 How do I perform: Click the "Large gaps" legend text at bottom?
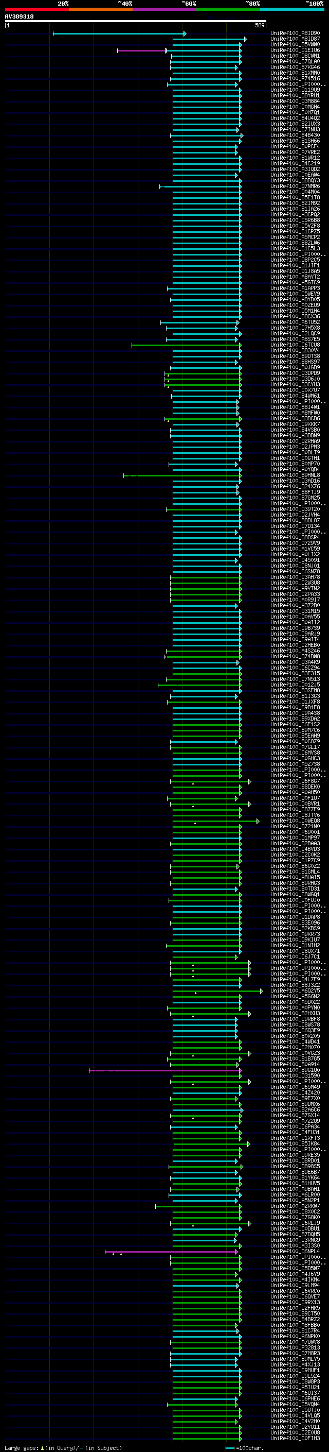coord(22,1448)
